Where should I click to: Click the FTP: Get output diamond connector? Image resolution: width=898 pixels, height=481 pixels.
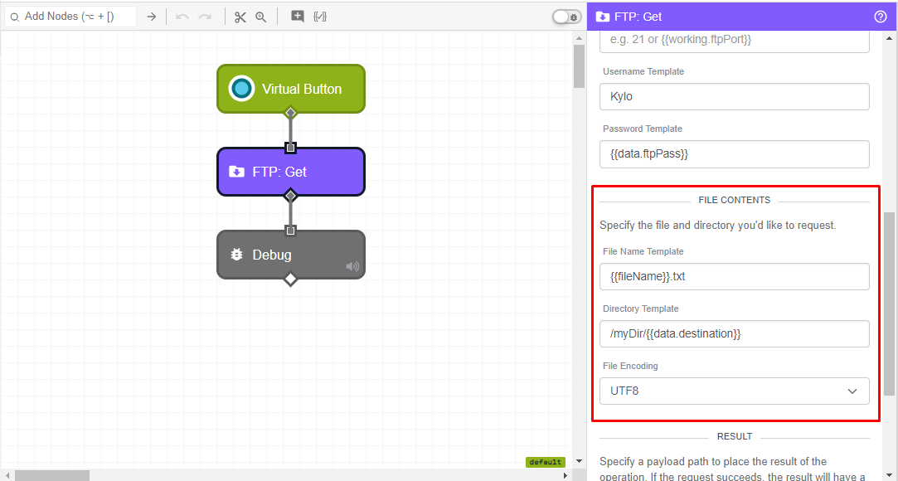point(290,196)
